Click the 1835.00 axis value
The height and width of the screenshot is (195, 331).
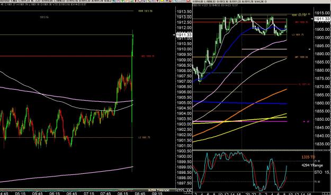click(x=322, y=144)
